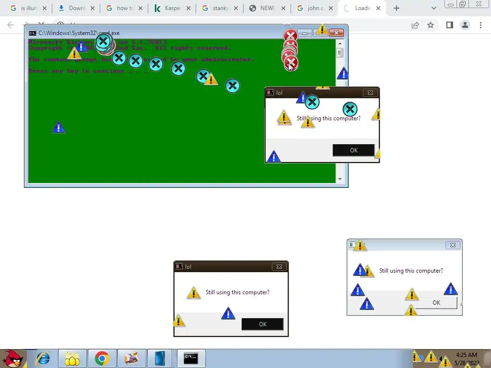Viewport: 491px width, 368px height.
Task: Open the Chrome three-dot menu
Action: tap(480, 25)
